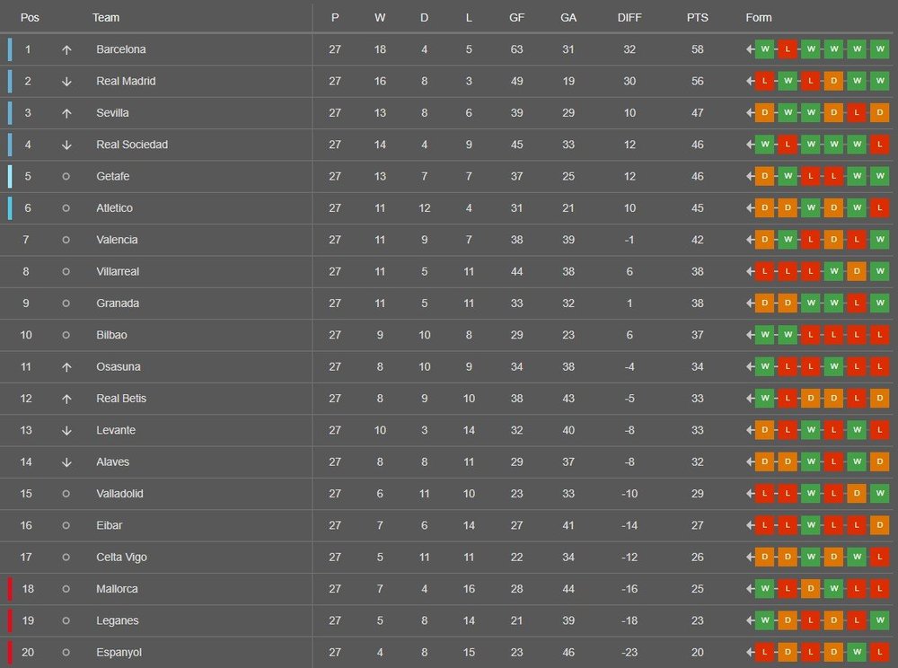898x668 pixels.
Task: Click the circle icon beside Getafe
Action: pos(66,177)
